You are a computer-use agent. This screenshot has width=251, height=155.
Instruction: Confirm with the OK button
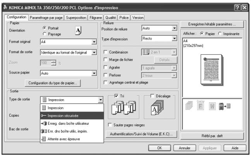(x=160, y=148)
